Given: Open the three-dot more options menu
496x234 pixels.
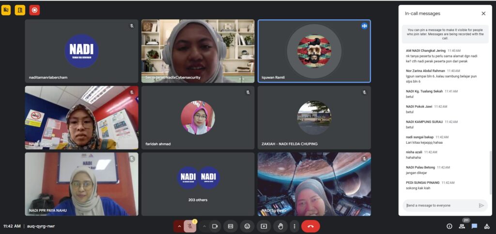Looking at the screenshot, I should coord(294,226).
